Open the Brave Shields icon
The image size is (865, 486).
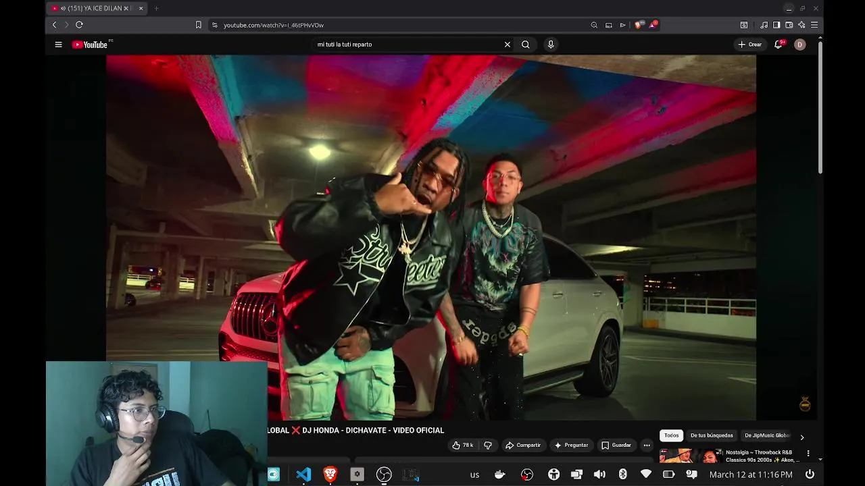638,25
